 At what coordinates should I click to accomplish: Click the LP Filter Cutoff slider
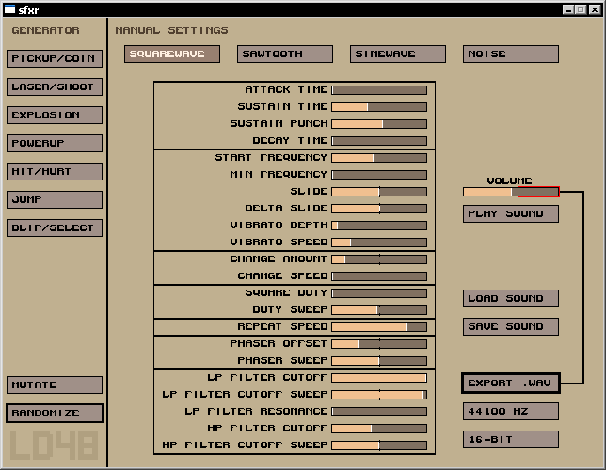(x=379, y=378)
